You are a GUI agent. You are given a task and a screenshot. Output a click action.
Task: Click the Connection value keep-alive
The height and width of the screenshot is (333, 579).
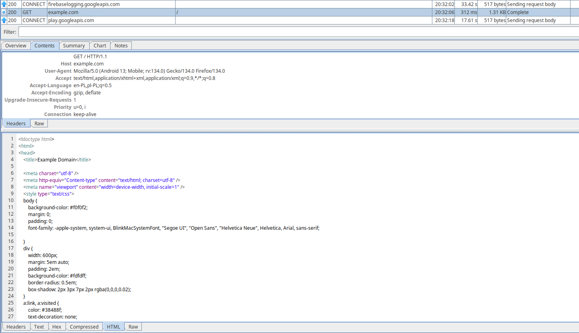point(85,114)
